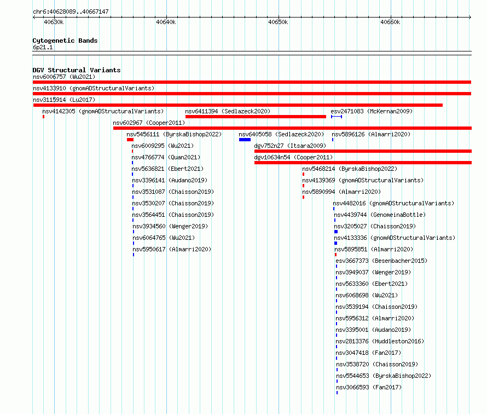Viewport: 487px width, 414px height.
Task: Open nsv6411394 (Sedlazeck2020) label
Action: 228,111
